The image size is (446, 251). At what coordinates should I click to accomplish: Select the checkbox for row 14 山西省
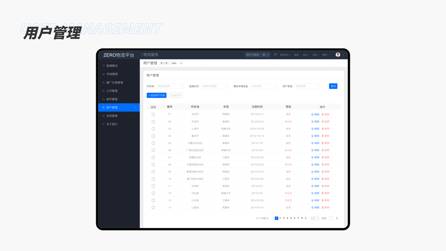pyautogui.click(x=153, y=207)
